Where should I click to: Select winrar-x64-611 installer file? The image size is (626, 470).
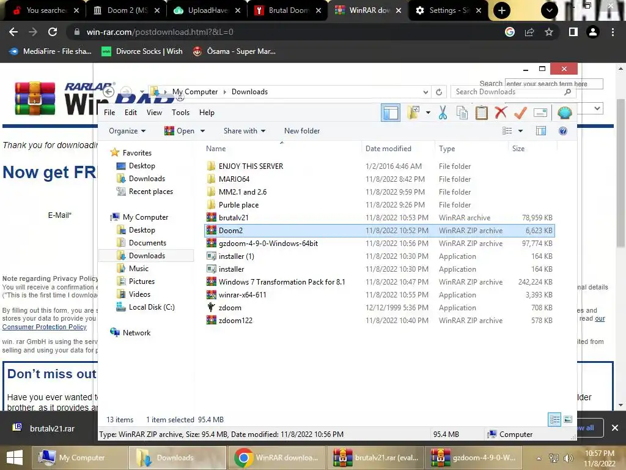379,295
